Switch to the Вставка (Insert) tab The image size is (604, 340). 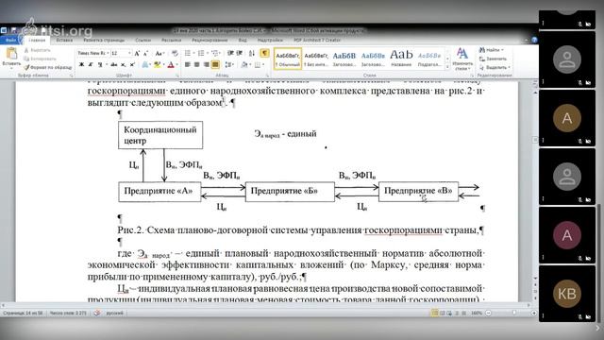[x=64, y=40]
